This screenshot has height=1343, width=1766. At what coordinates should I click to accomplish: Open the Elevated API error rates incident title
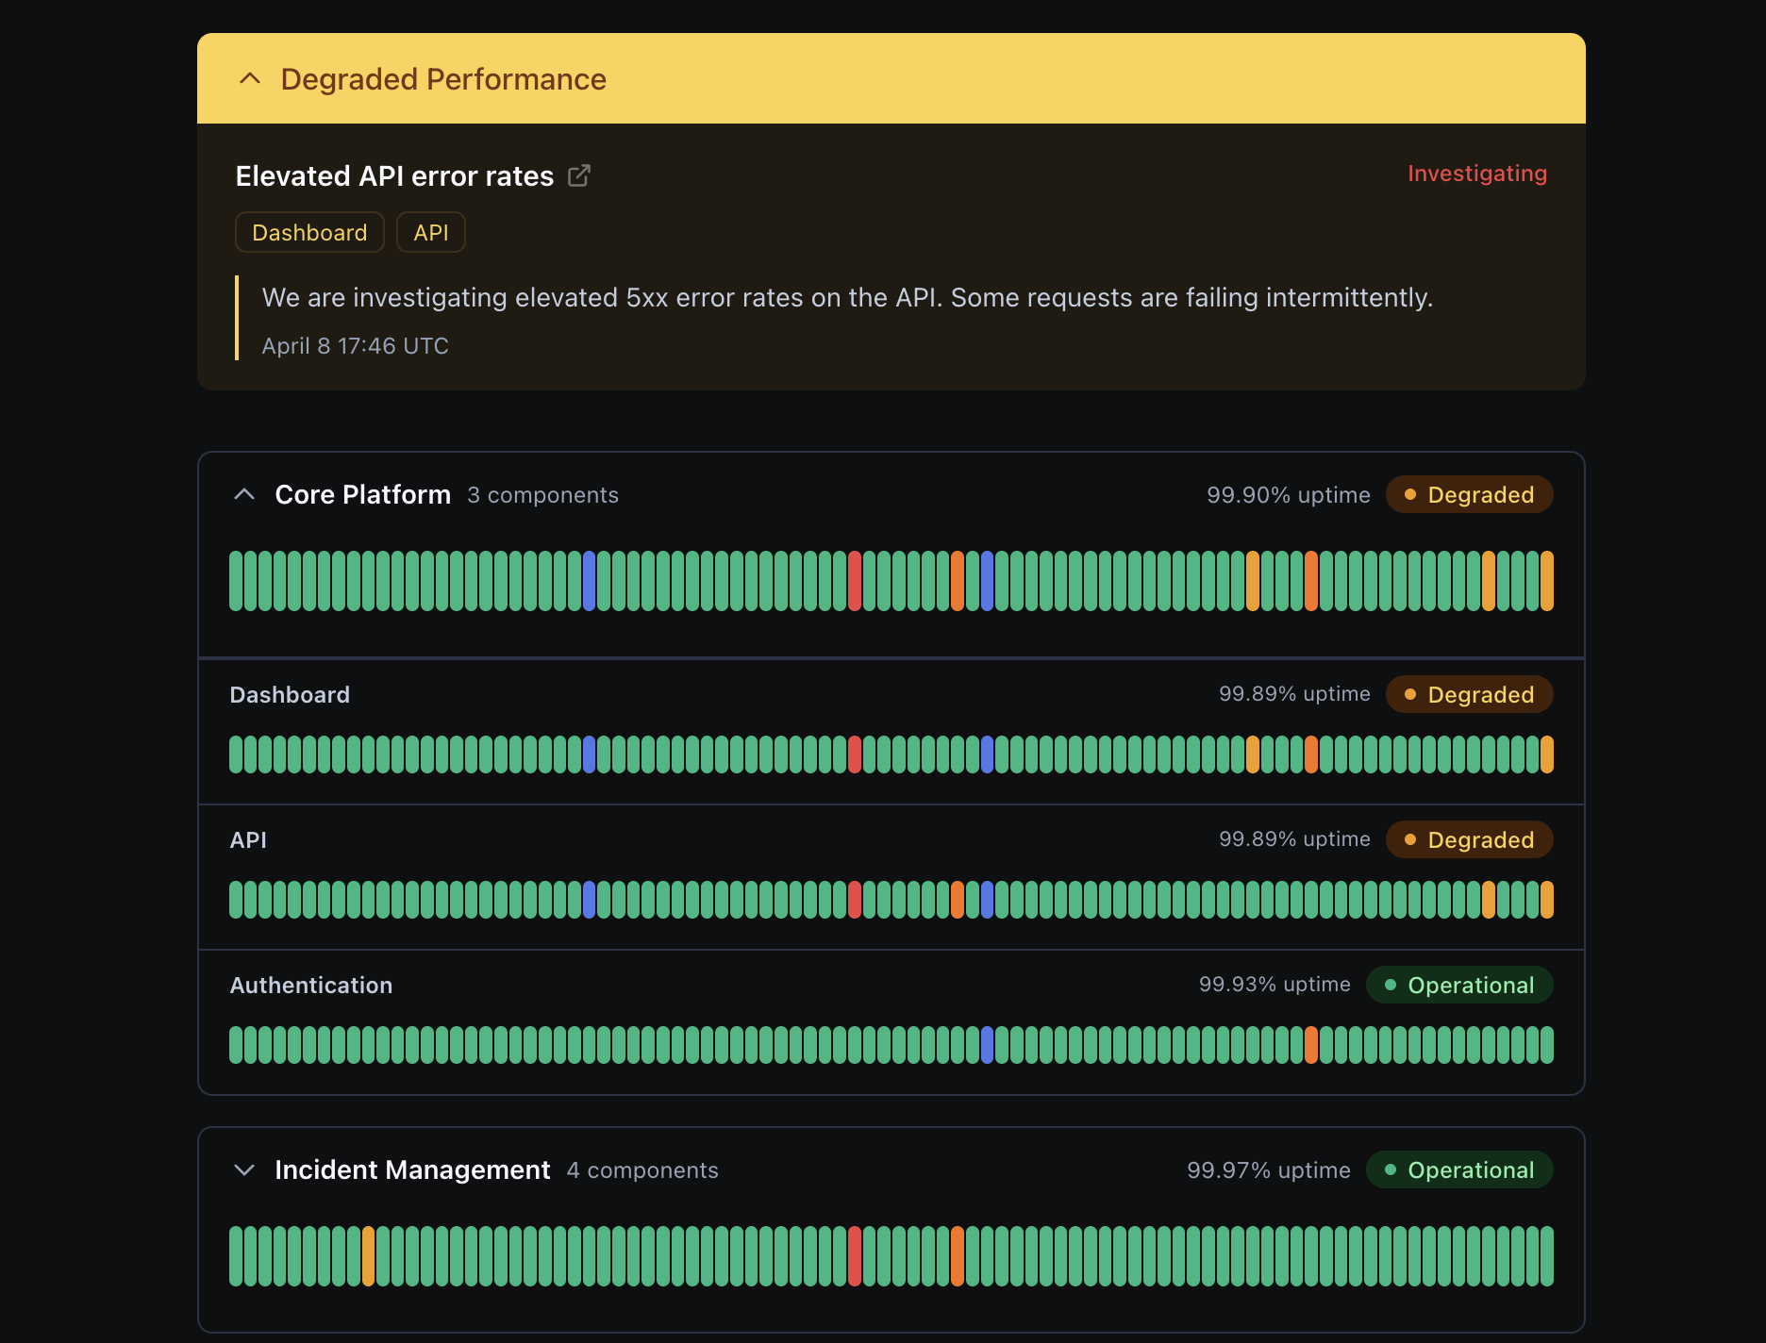point(394,175)
